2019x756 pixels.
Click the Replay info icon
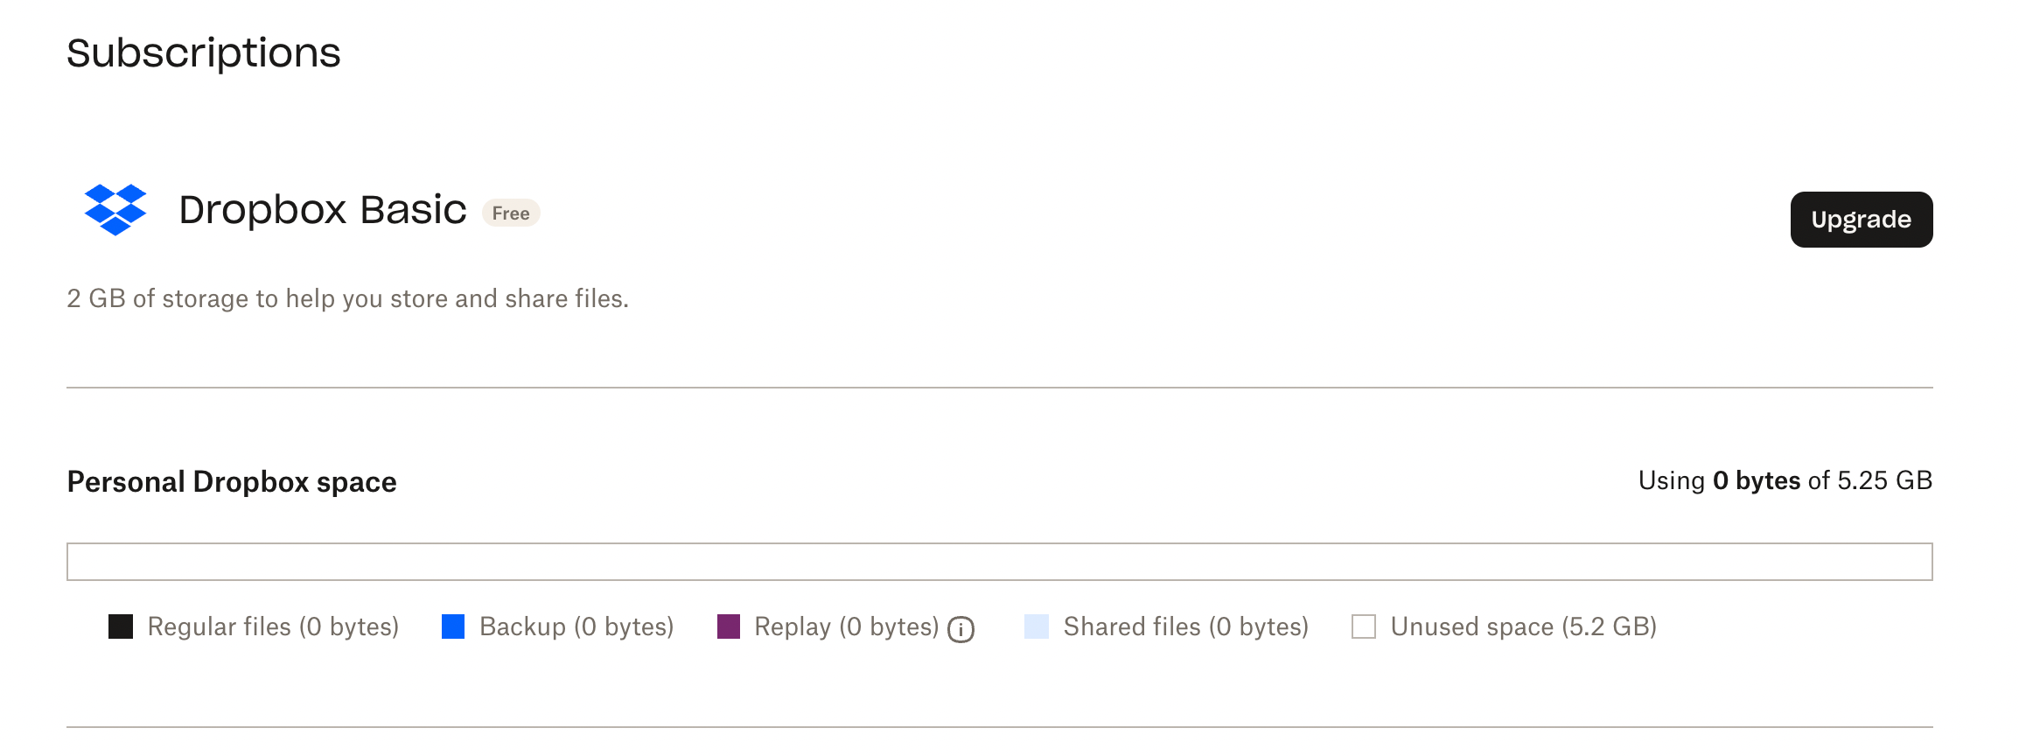[x=961, y=629]
